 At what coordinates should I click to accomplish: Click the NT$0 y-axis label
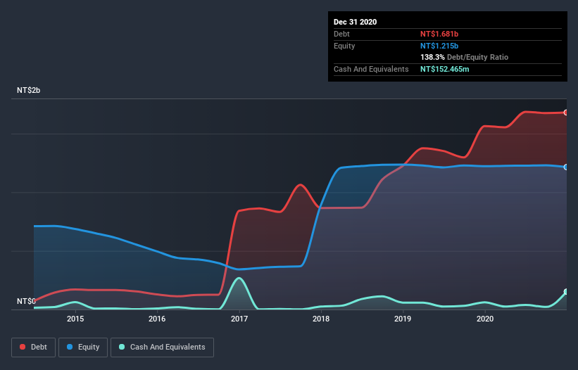point(26,301)
